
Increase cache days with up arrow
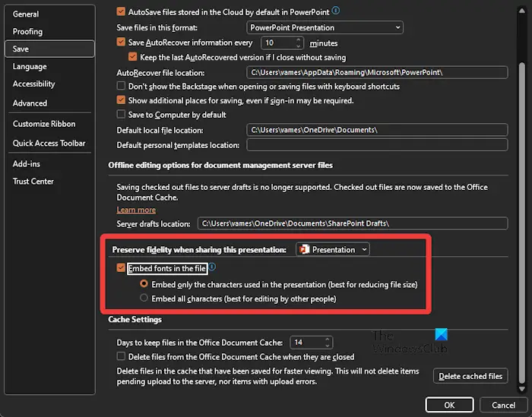327,339
